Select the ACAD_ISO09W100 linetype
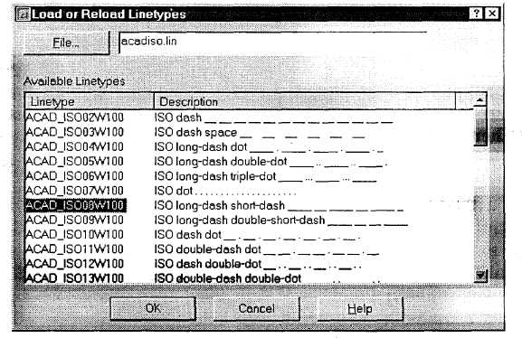The image size is (522, 338). click(x=74, y=220)
